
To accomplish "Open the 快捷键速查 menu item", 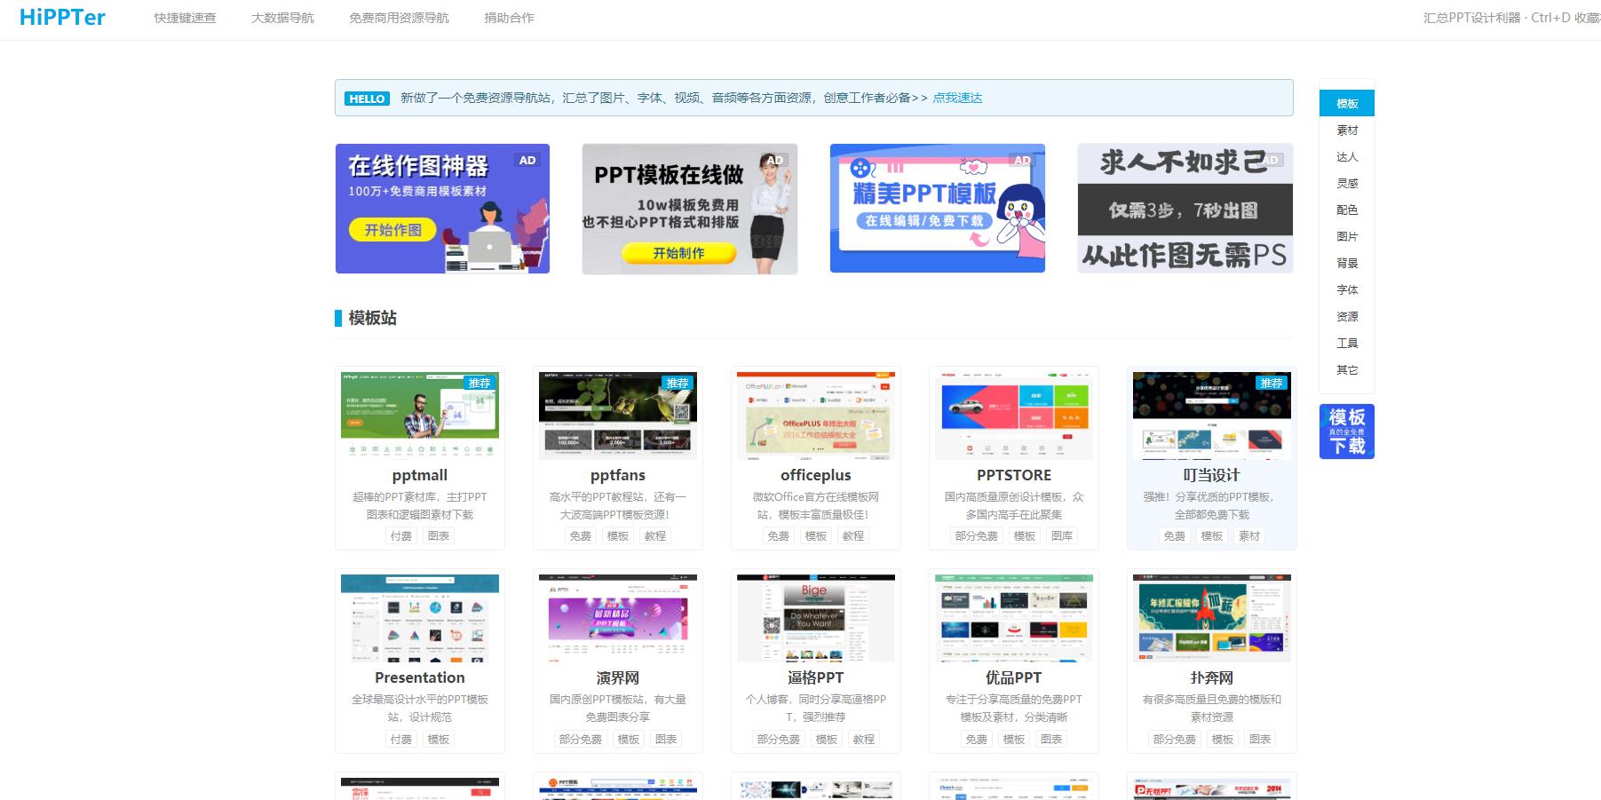I will (x=186, y=17).
